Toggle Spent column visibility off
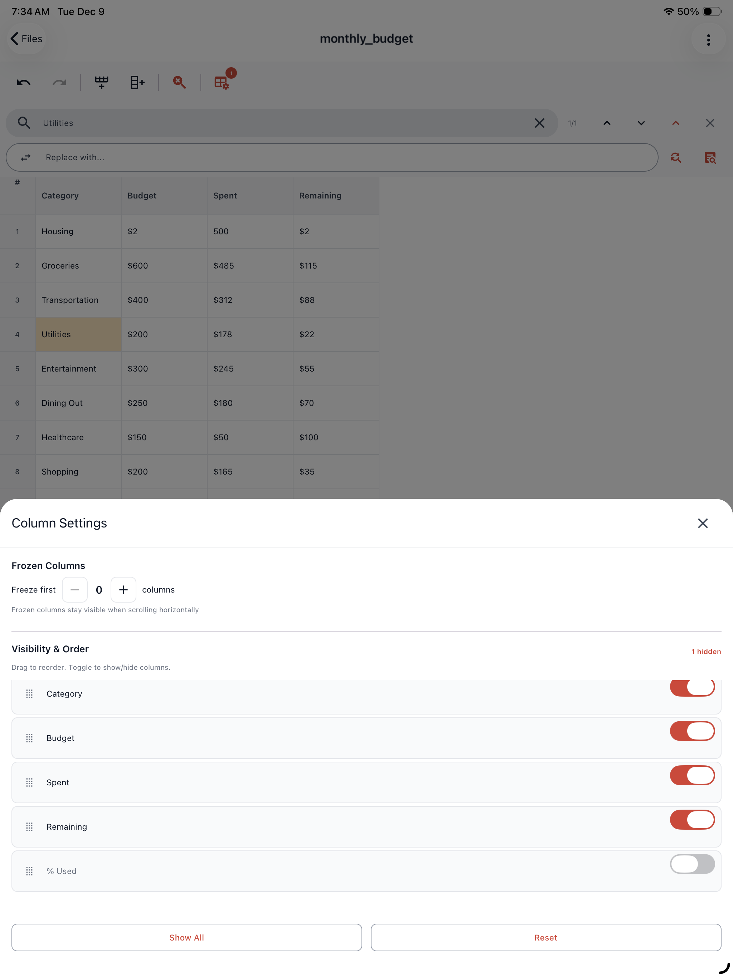Screen dimensions: 733x977 tap(692, 775)
